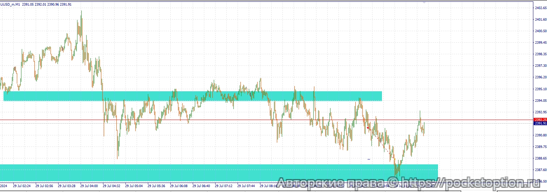
Task: Click the 2395.10 level on price axis
Action: (x=540, y=89)
